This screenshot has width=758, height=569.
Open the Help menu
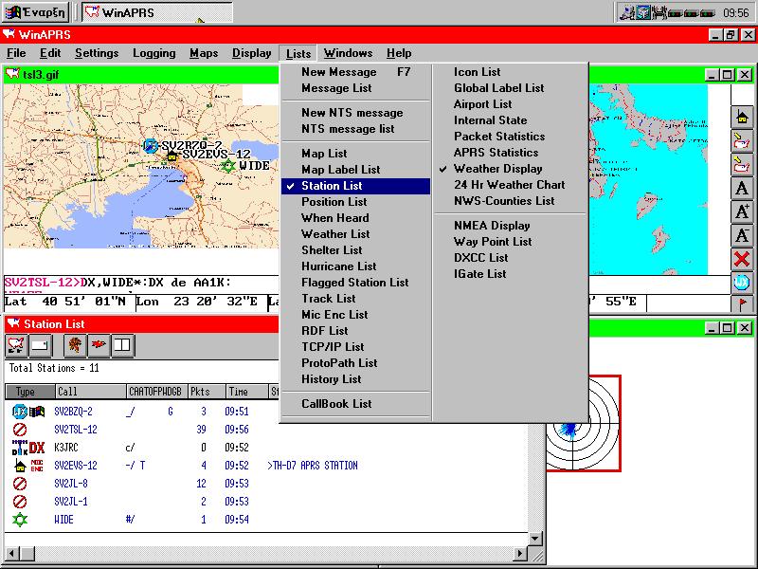399,53
